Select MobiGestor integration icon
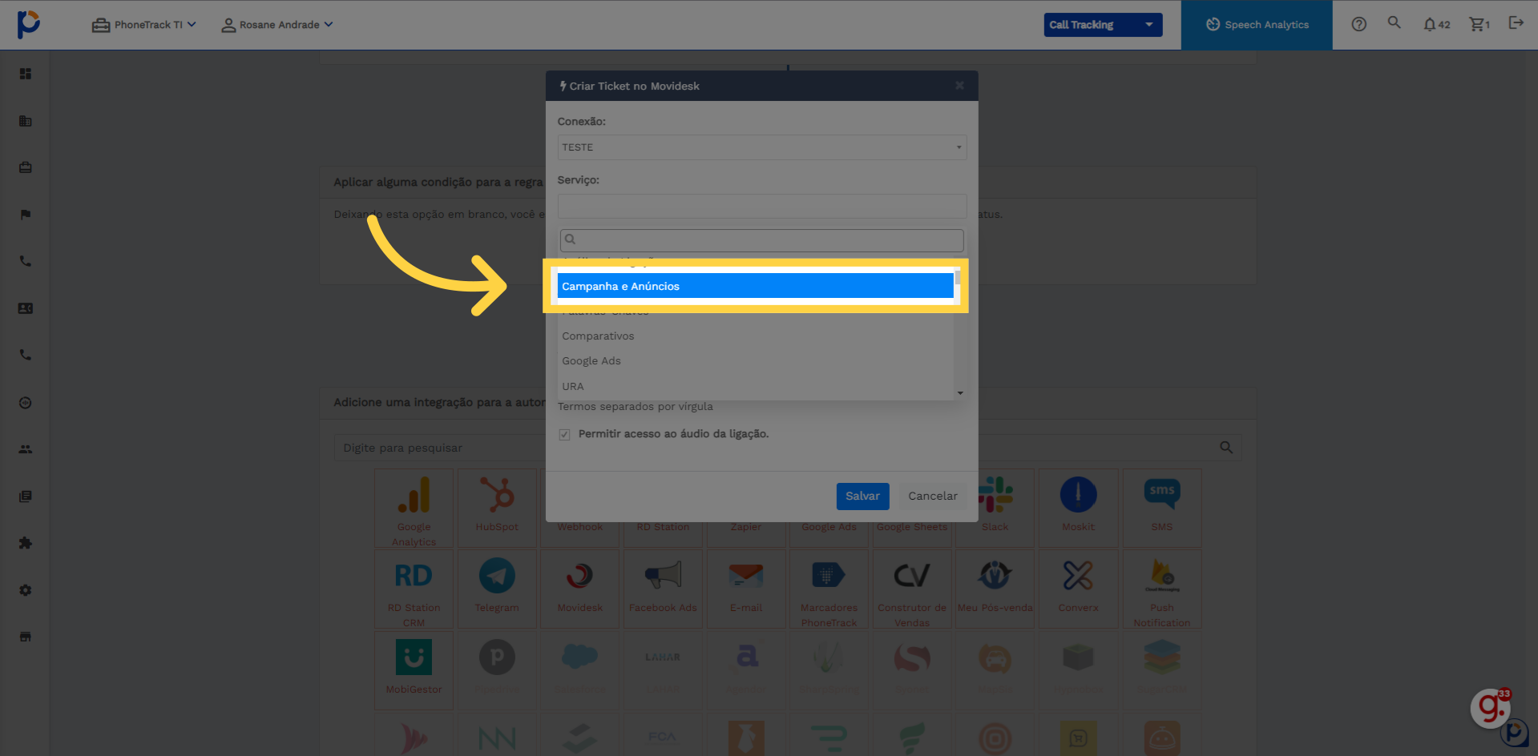Screen dimensions: 1538x756 point(414,670)
